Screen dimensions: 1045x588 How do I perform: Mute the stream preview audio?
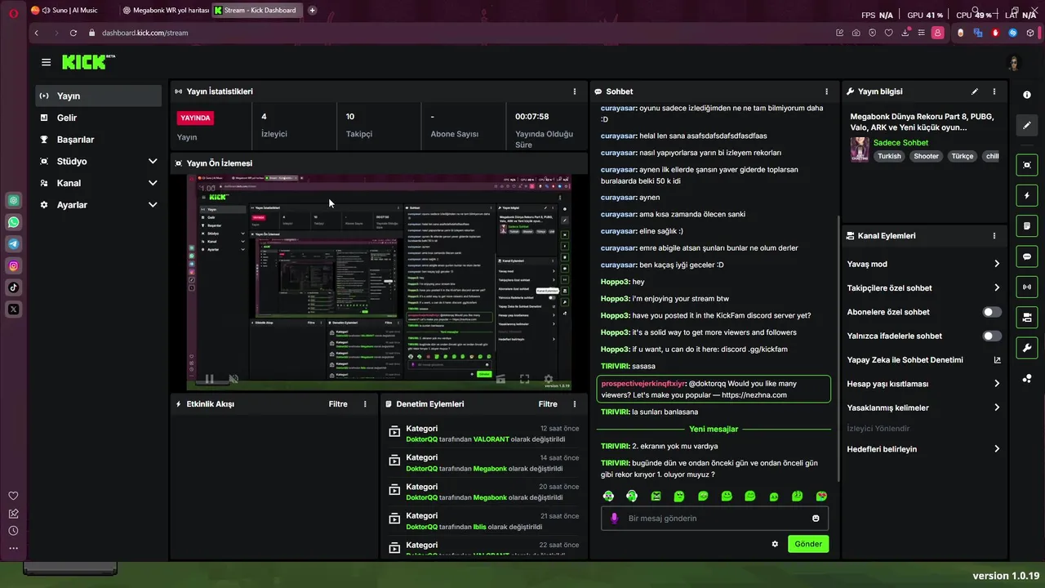point(233,379)
